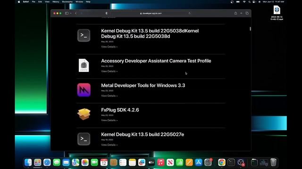Expand View Details under Accessory Developer Assistant Camera Test Profile
This screenshot has width=302, height=169.
pyautogui.click(x=109, y=71)
